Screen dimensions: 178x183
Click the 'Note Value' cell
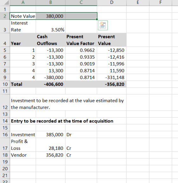point(23,16)
